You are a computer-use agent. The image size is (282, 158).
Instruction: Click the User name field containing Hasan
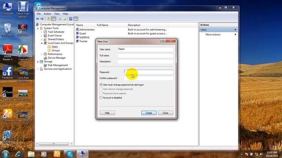click(x=145, y=49)
